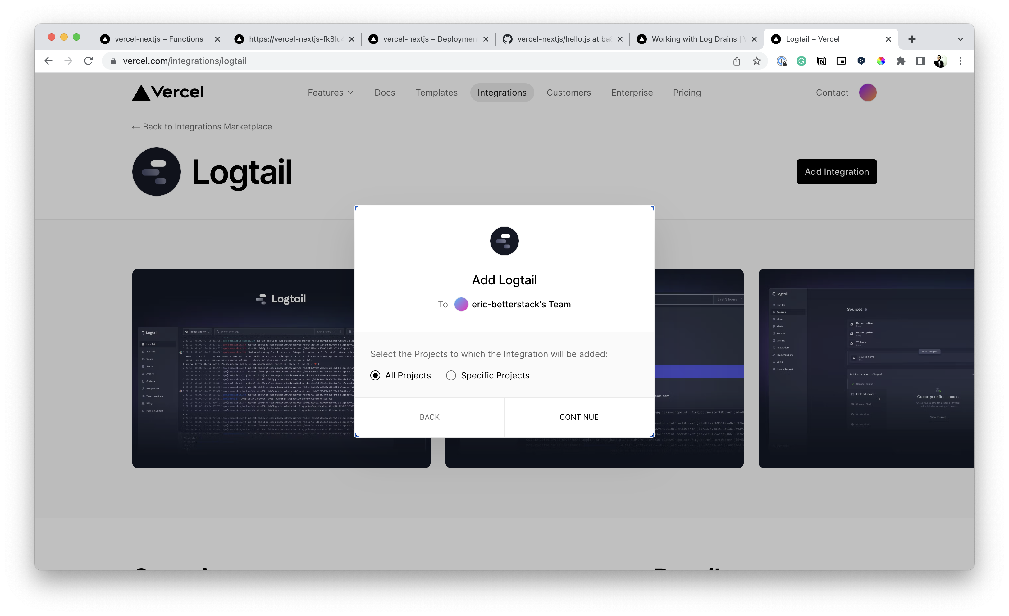This screenshot has width=1009, height=616.
Task: Click the lock site info icon
Action: (x=113, y=61)
